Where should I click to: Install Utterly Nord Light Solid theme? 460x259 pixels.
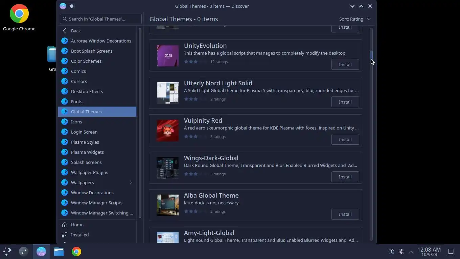coord(345,102)
